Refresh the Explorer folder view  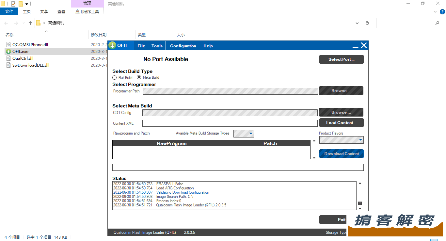tap(367, 23)
